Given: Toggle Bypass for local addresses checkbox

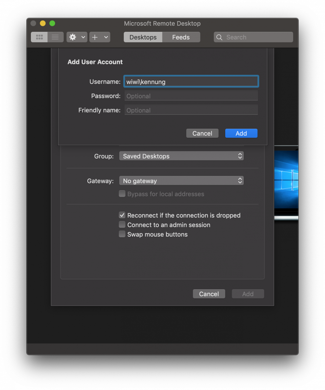Looking at the screenshot, I should (x=122, y=194).
